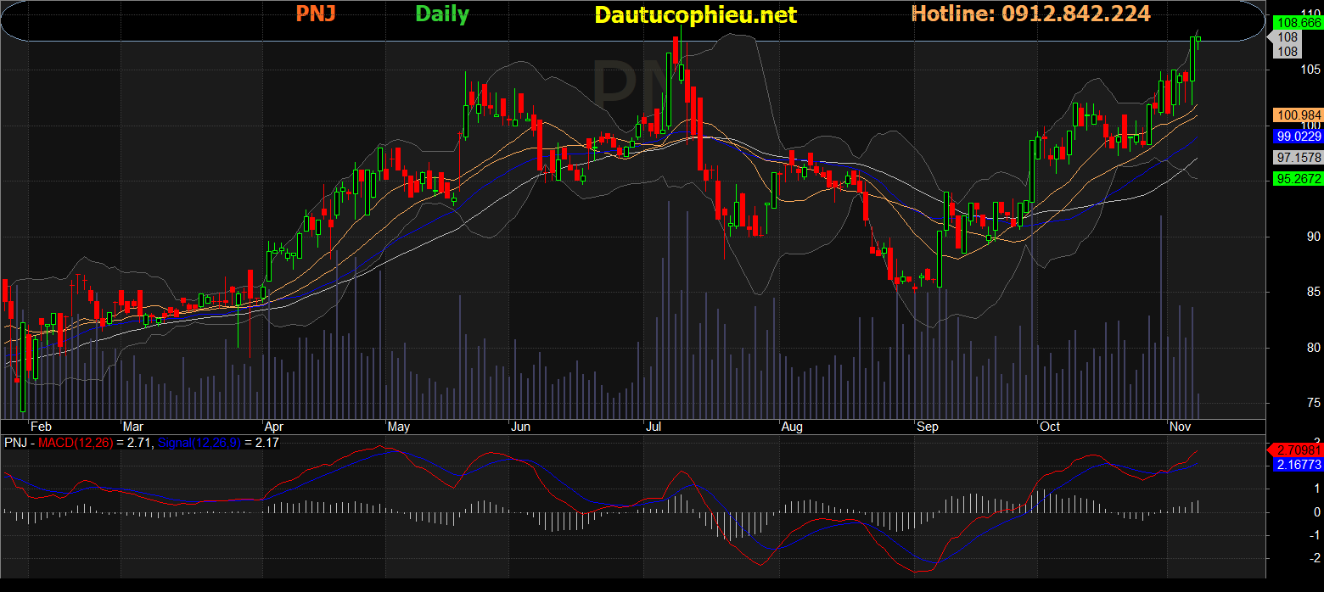Click the green 108.666 price tag
The height and width of the screenshot is (592, 1324).
tap(1298, 24)
